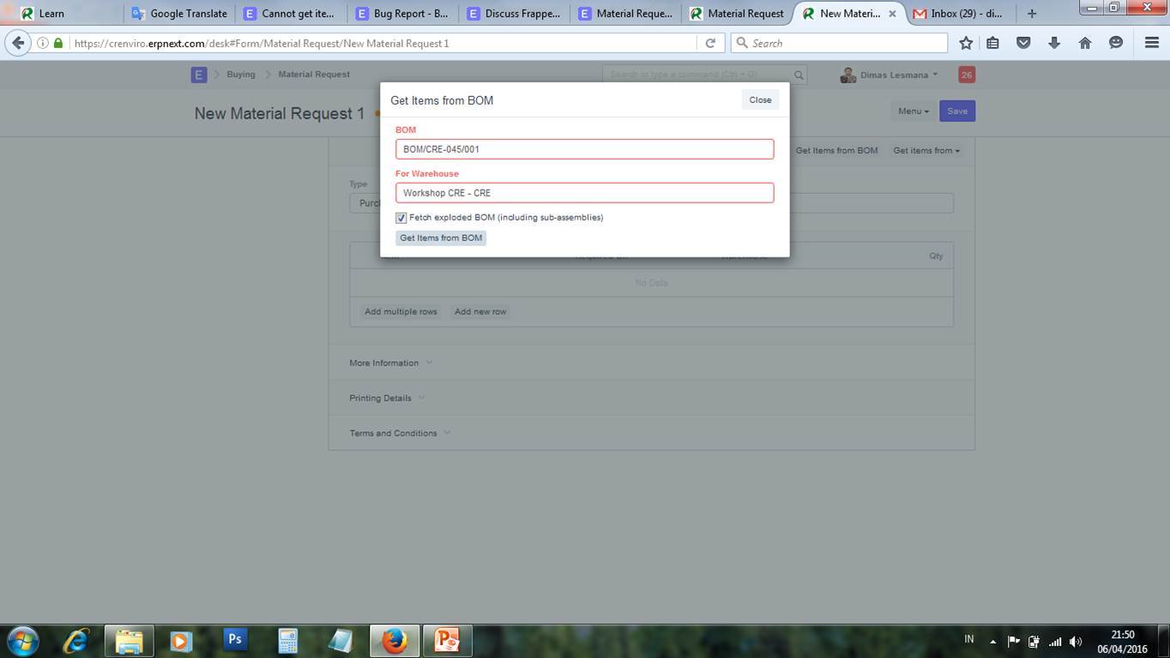The image size is (1170, 658).
Task: Open the Menu dropdown
Action: 913,111
